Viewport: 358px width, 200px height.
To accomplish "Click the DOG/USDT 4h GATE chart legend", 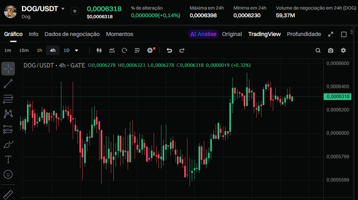I will [54, 65].
